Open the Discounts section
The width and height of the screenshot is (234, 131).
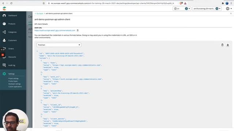click(x=12, y=57)
